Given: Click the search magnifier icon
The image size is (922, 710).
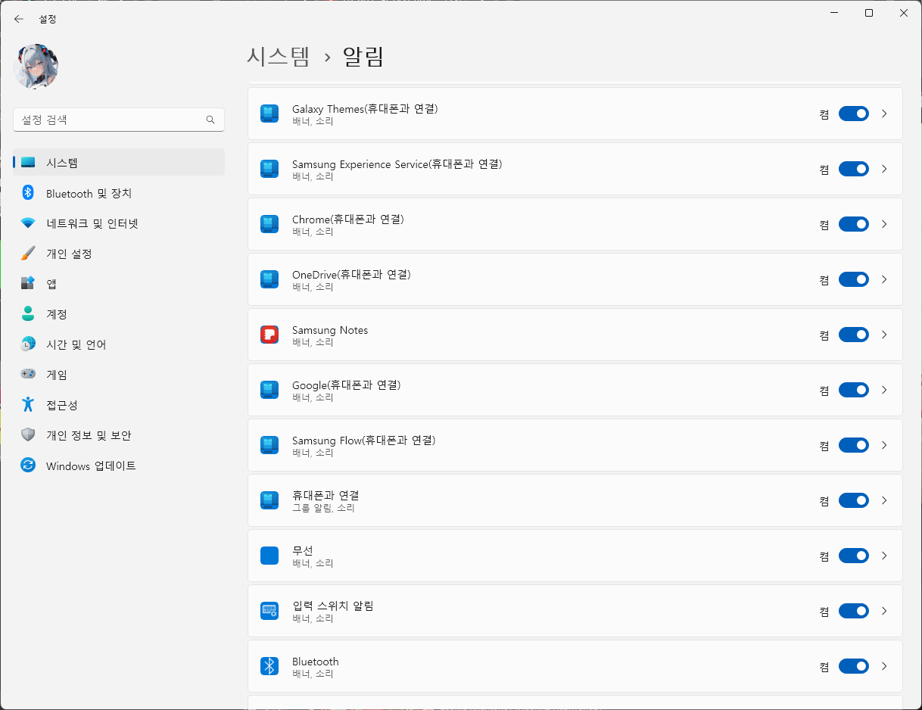Looking at the screenshot, I should pyautogui.click(x=210, y=120).
